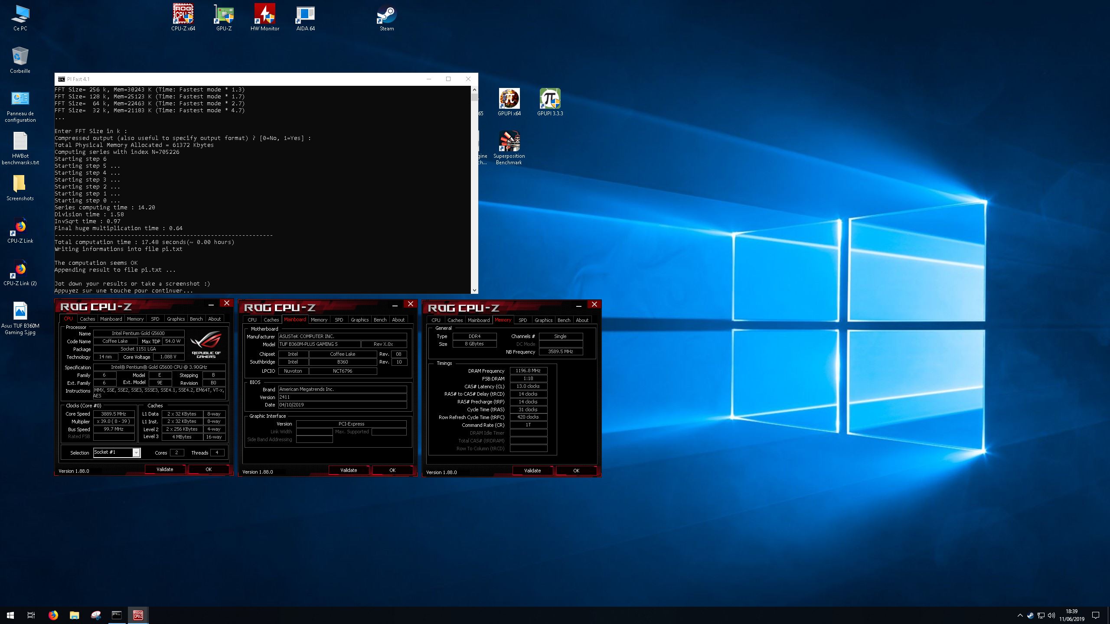This screenshot has height=624, width=1110.
Task: Open File Explorer from the taskbar
Action: click(74, 615)
